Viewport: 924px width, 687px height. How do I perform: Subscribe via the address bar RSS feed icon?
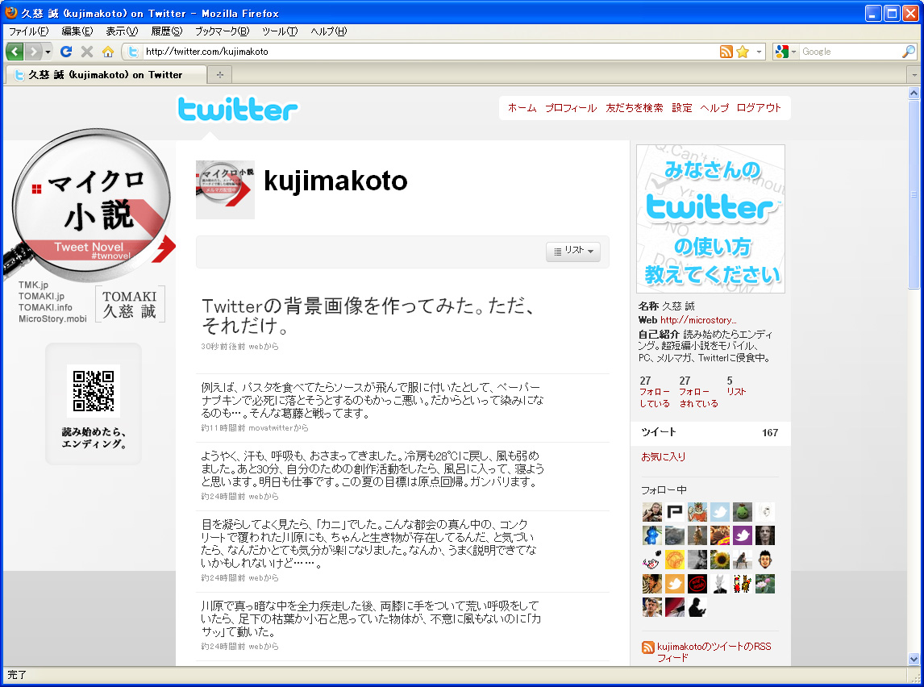click(x=726, y=52)
